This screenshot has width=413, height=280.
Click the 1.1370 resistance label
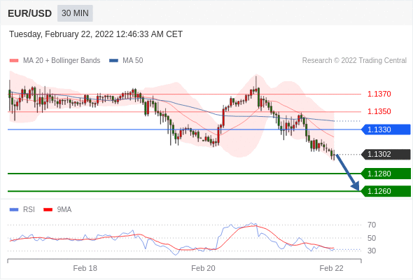(x=379, y=94)
